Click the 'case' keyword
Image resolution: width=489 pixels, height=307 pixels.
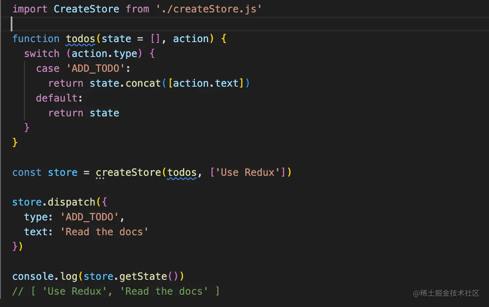point(48,68)
